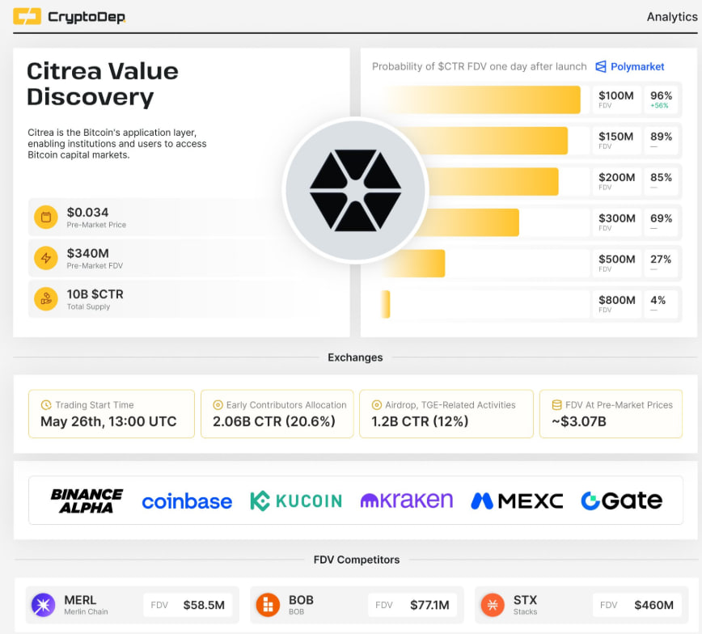
Task: Click the Exchanges section heading
Action: point(355,357)
